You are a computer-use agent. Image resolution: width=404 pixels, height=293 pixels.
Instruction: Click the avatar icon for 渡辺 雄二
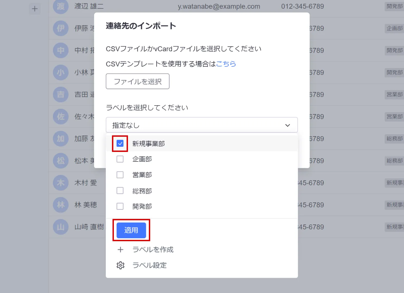coord(61,6)
